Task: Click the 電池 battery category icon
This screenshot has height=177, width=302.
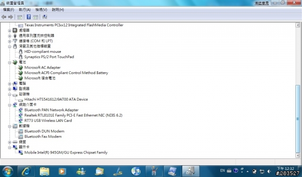Action: [15, 62]
